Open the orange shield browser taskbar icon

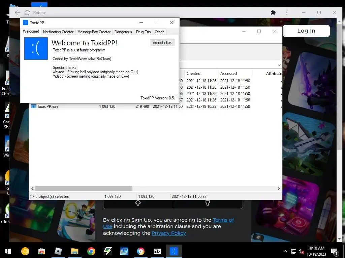coord(140,251)
